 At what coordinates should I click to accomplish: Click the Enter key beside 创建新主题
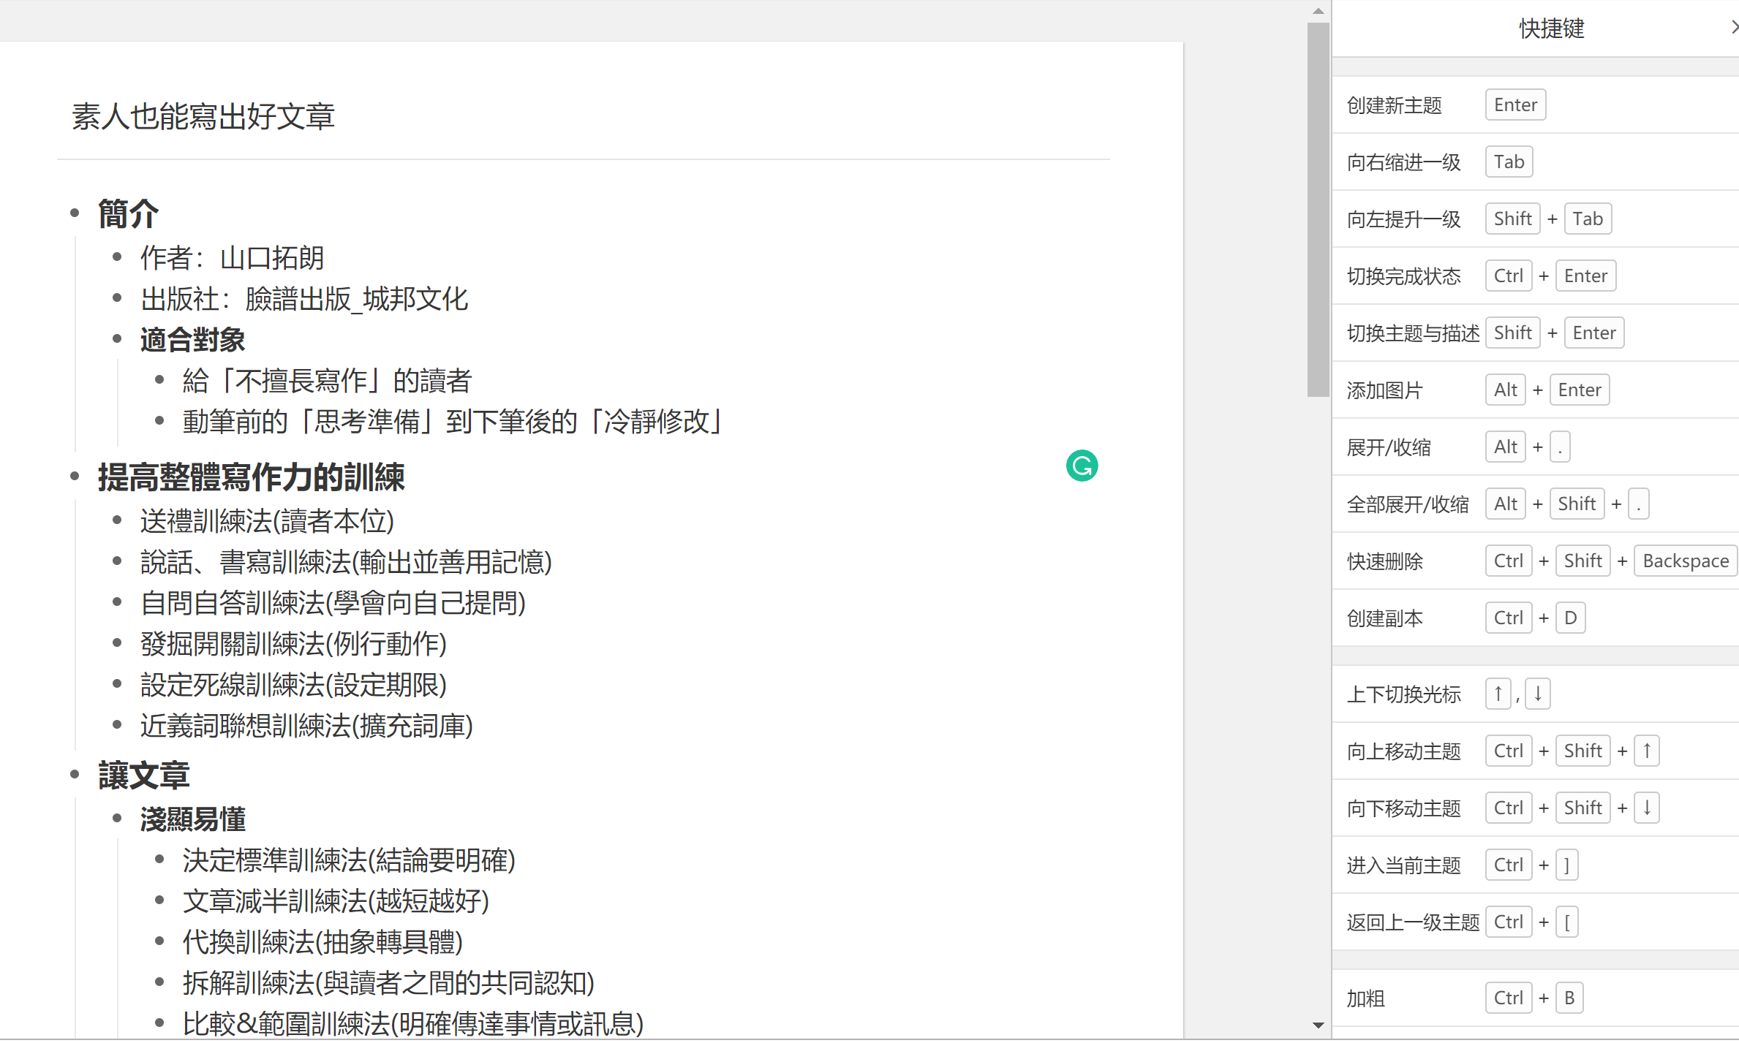tap(1514, 105)
